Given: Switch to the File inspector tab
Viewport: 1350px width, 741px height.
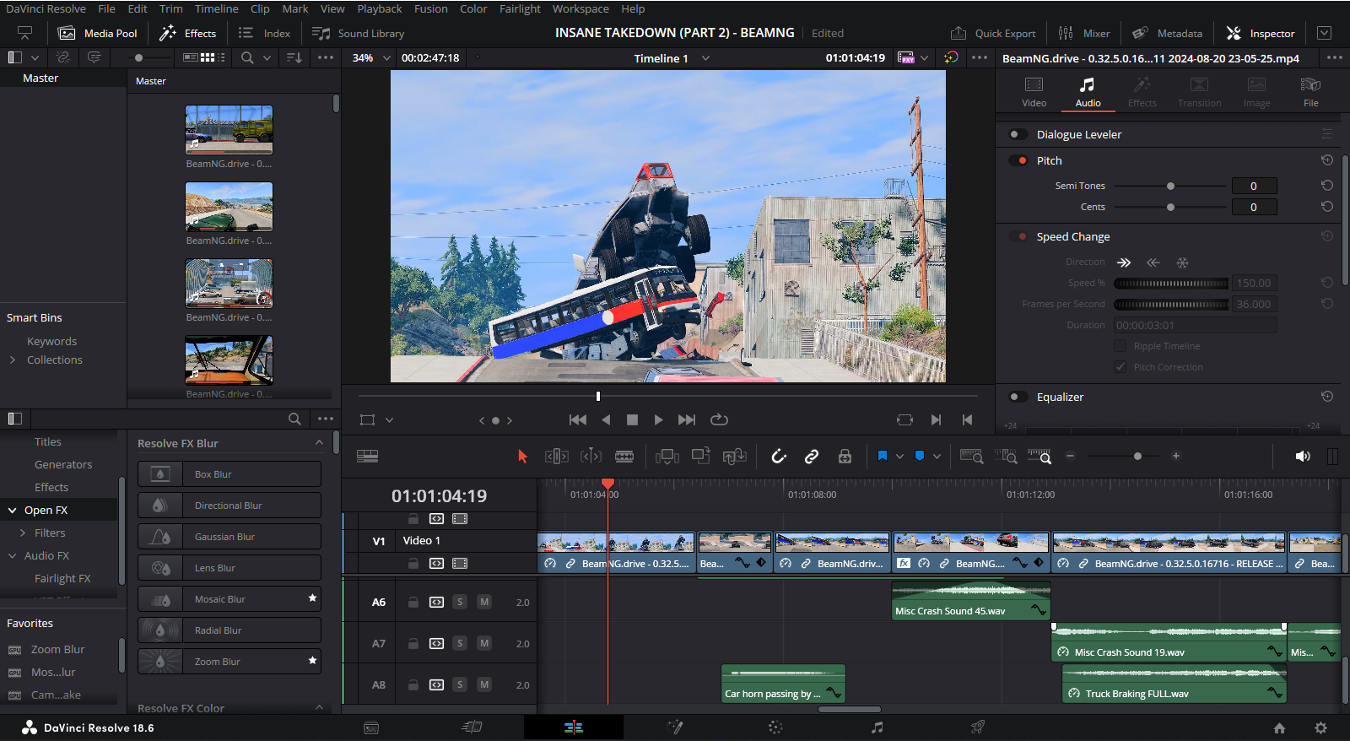Looking at the screenshot, I should [x=1310, y=92].
